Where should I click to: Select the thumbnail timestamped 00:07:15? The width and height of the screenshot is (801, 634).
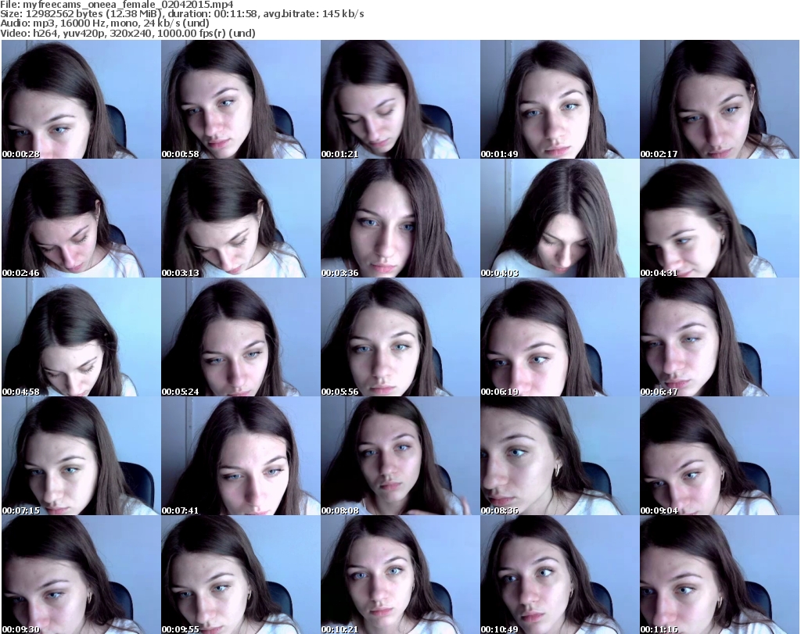coord(81,456)
